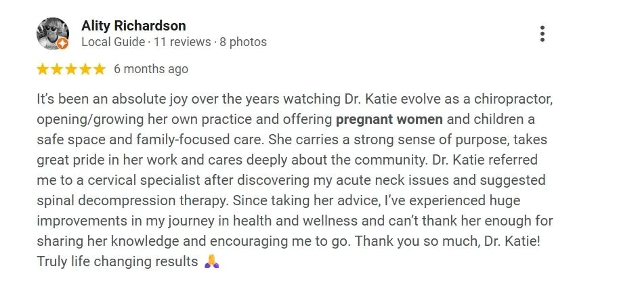Click the 6 months ago timestamp
This screenshot has width=617, height=300.
pyautogui.click(x=151, y=69)
